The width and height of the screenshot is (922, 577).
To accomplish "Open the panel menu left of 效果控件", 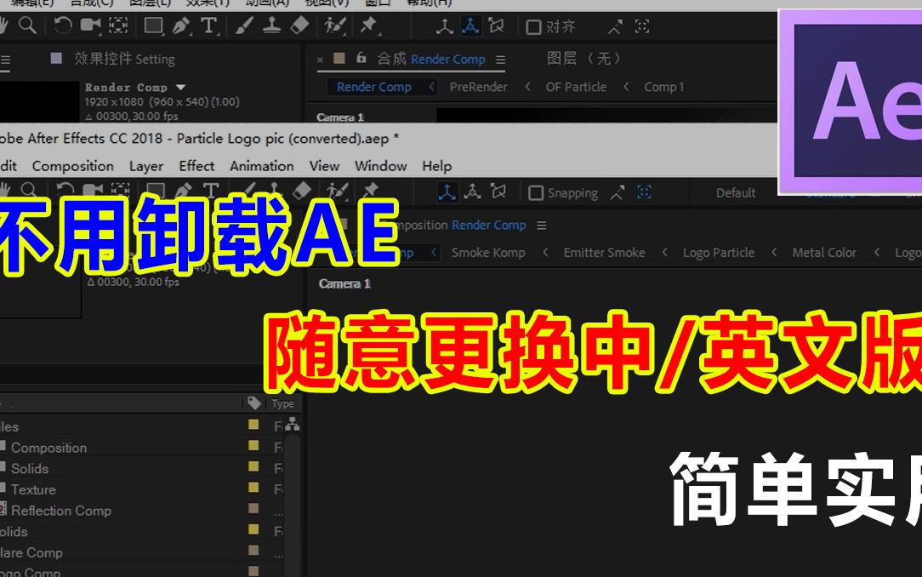I will click(x=5, y=60).
